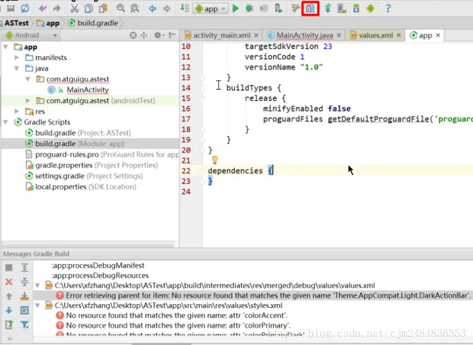Navigate forward with the right arrow icon
Screen dimensions: 473x345
167,8
